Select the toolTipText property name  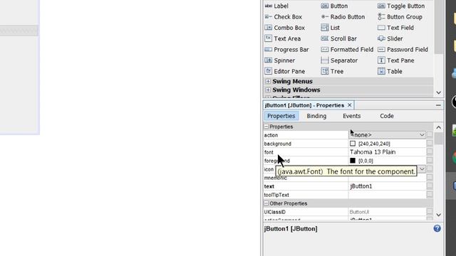[276, 195]
